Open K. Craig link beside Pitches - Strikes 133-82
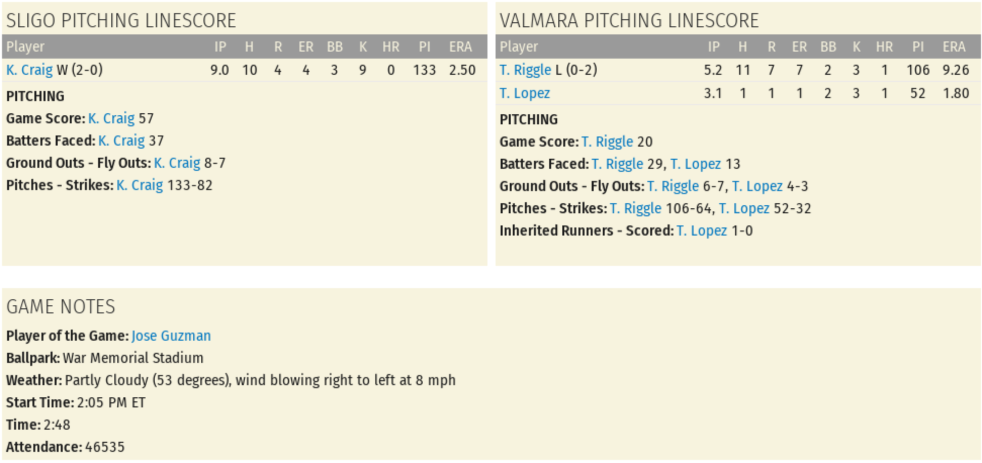This screenshot has width=982, height=463. point(140,185)
